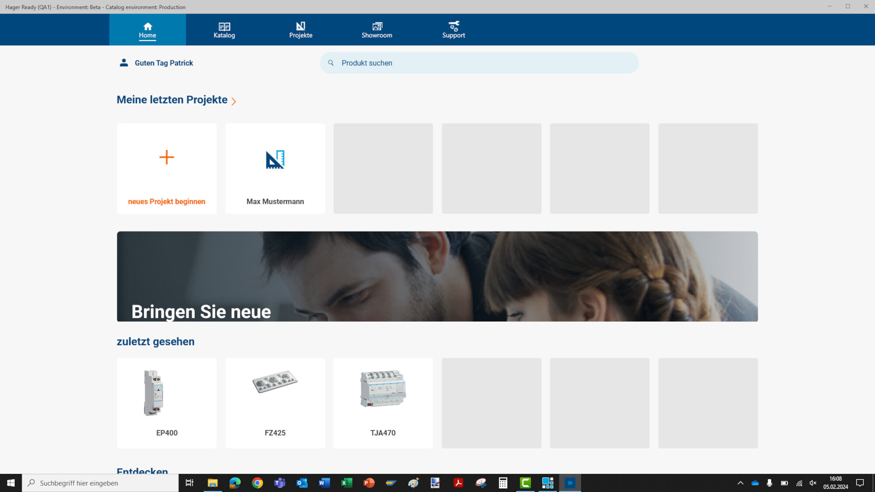Go to the Showroom tab
875x492 pixels.
[x=377, y=30]
